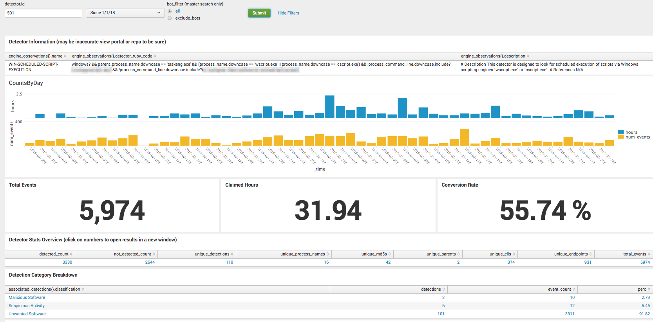Screen dimensions: 653x322
Task: Open Malicious Software classification link
Action: click(27, 298)
